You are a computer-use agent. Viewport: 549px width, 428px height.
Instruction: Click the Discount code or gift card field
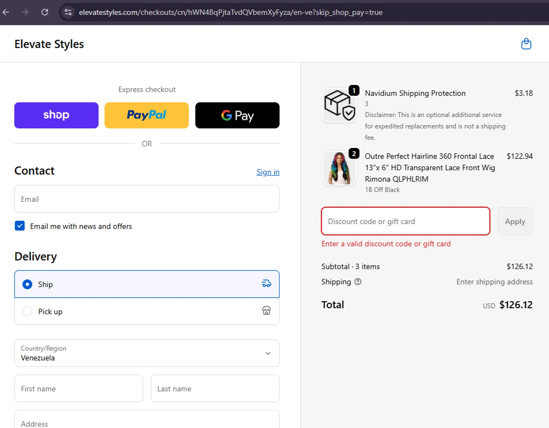click(406, 221)
